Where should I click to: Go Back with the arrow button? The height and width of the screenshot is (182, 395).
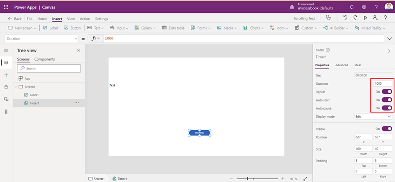coord(14,19)
